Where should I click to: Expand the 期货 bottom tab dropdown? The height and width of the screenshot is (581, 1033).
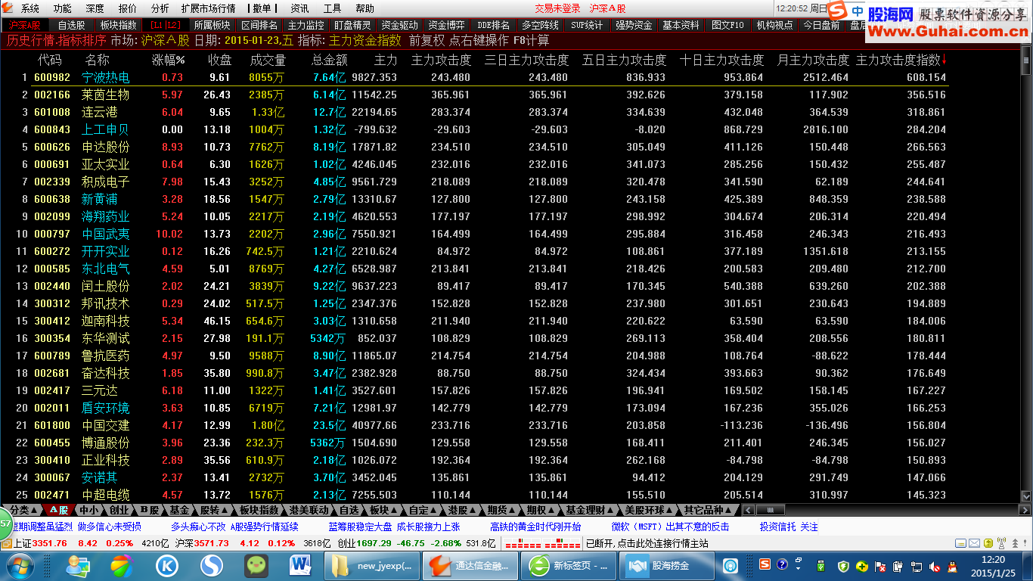point(503,511)
